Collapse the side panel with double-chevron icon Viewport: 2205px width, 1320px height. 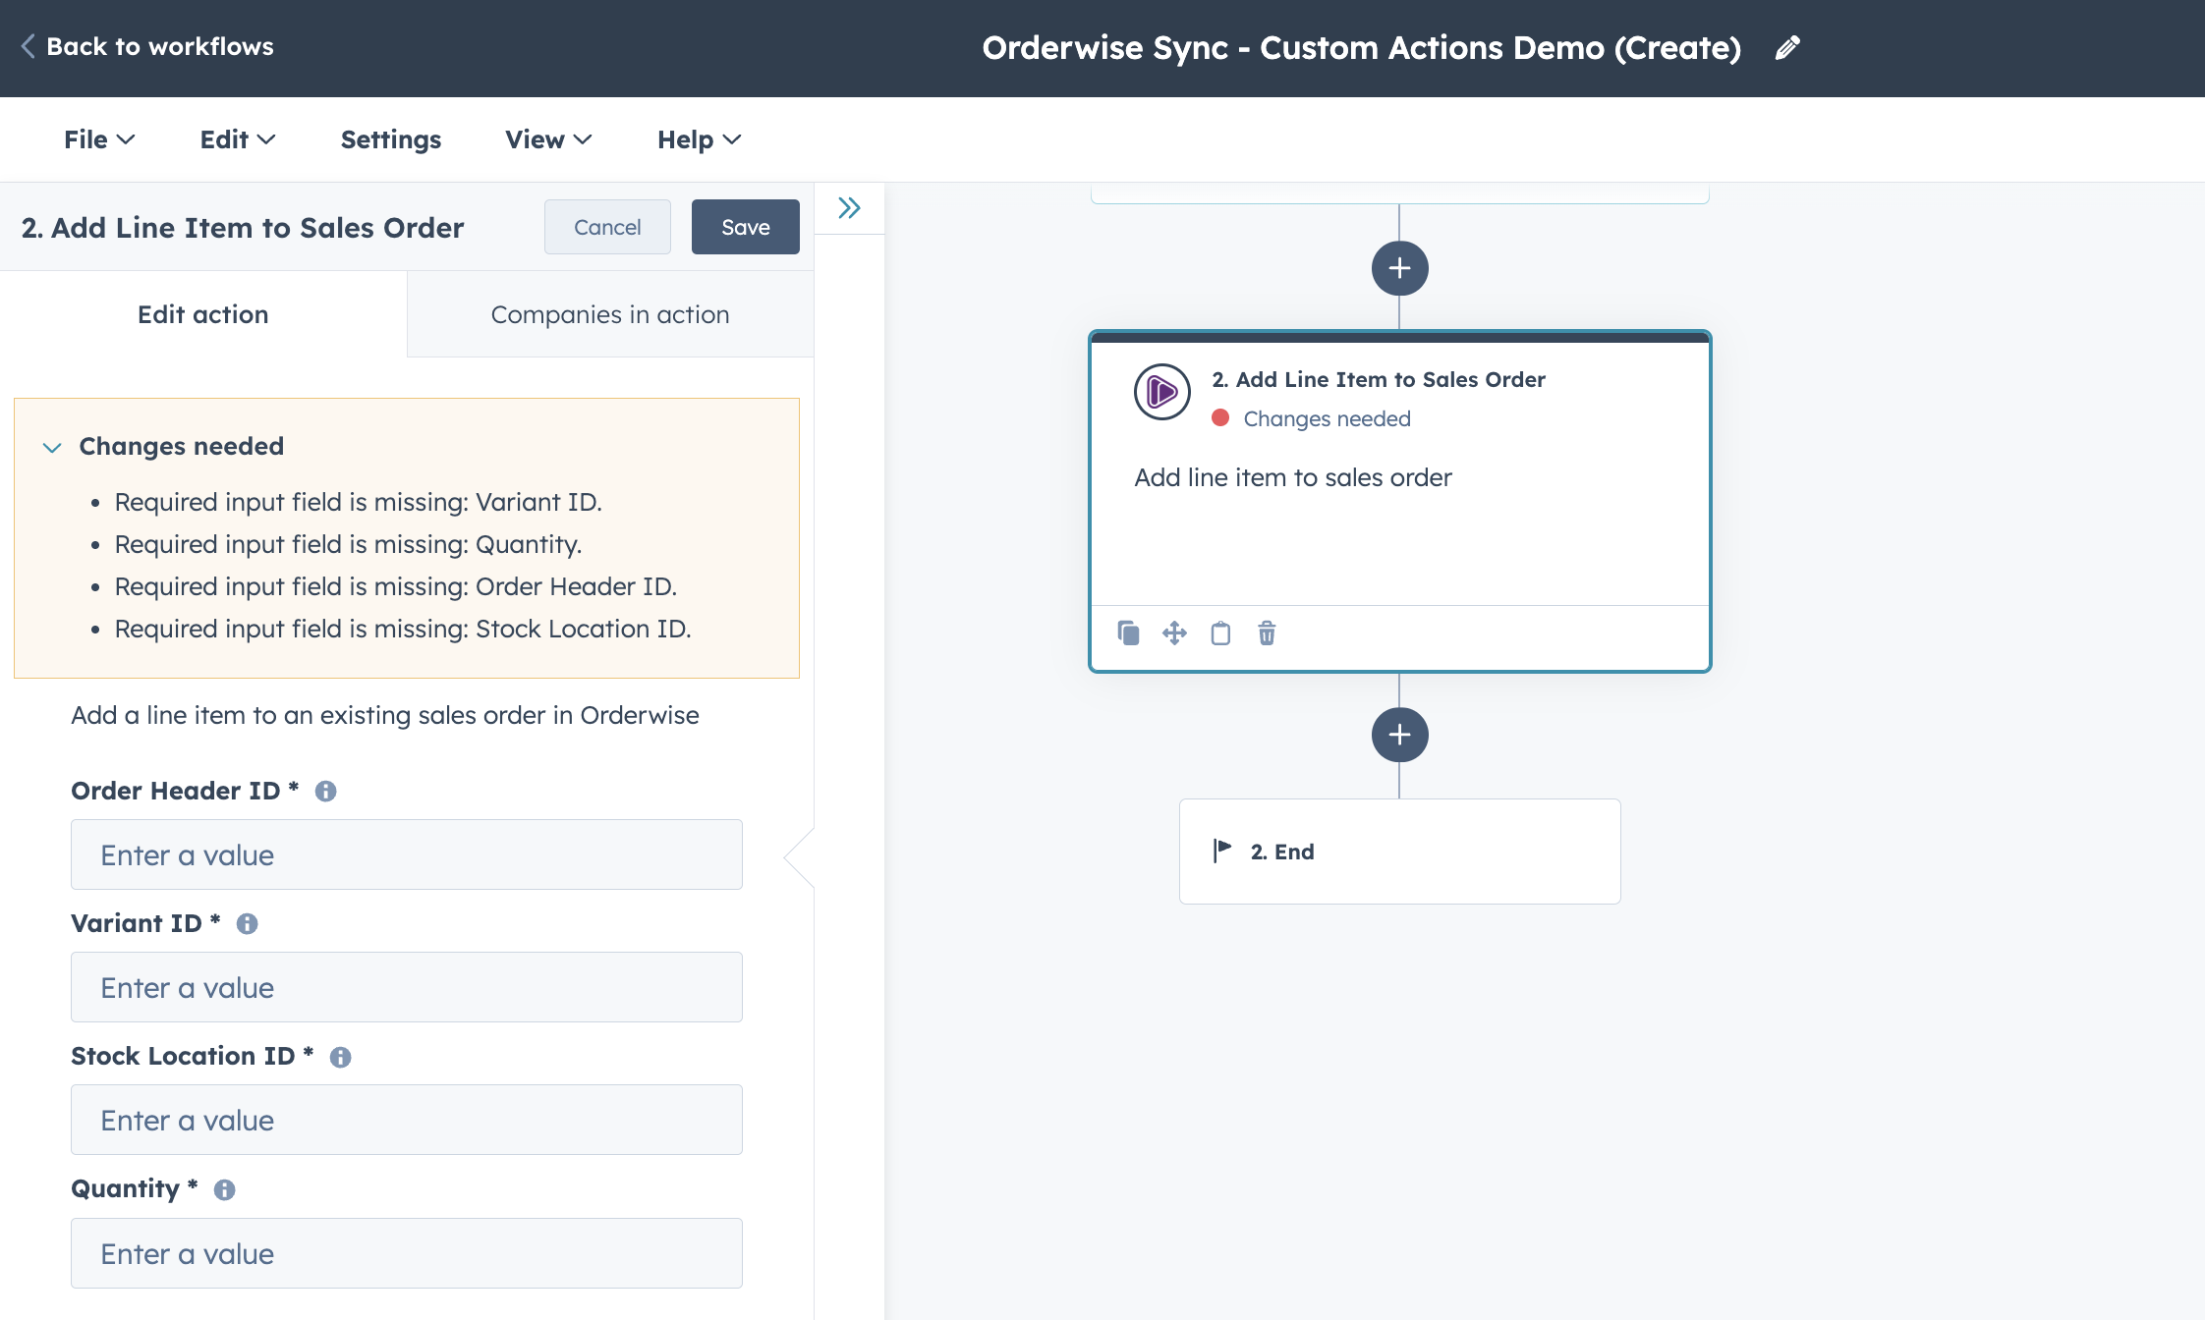click(x=850, y=208)
